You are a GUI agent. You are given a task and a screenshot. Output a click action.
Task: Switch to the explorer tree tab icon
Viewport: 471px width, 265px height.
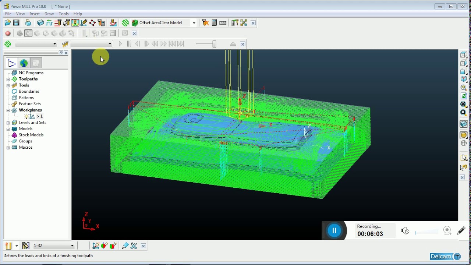12,63
